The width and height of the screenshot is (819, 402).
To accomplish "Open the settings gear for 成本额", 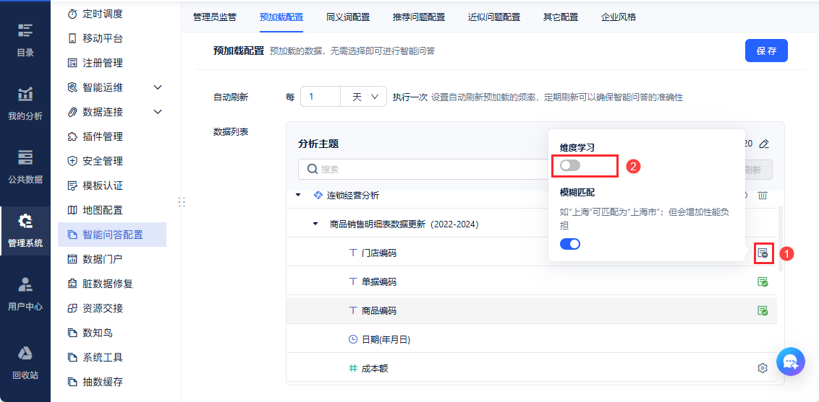I will 763,368.
